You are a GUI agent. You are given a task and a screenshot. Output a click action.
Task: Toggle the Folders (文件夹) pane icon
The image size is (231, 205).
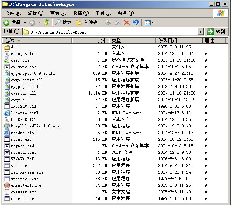pos(79,22)
